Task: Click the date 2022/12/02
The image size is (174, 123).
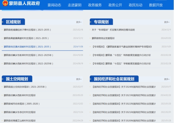Action: [78, 104]
